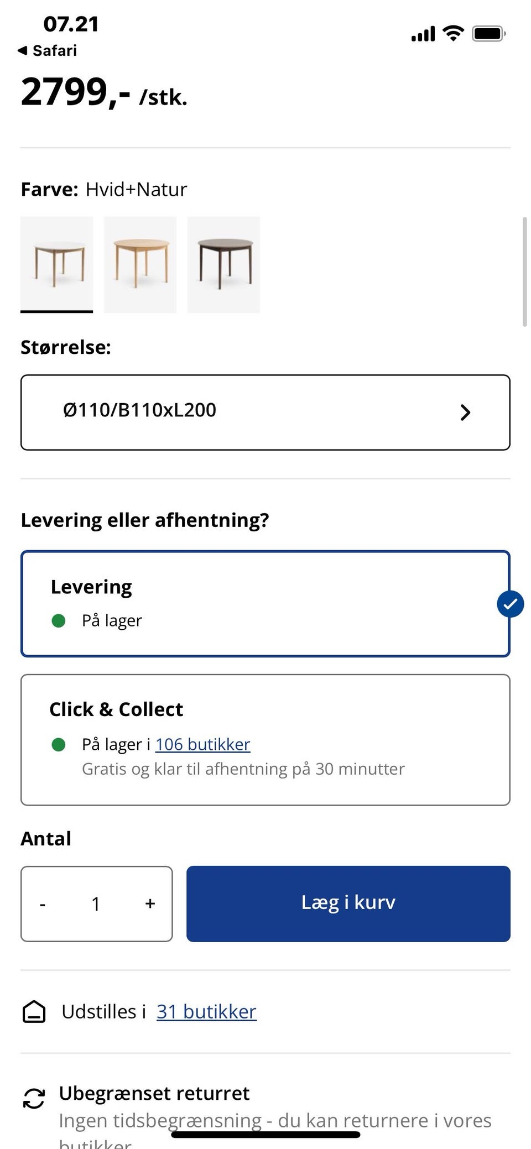Decrease quantity with minus button

pyautogui.click(x=43, y=904)
